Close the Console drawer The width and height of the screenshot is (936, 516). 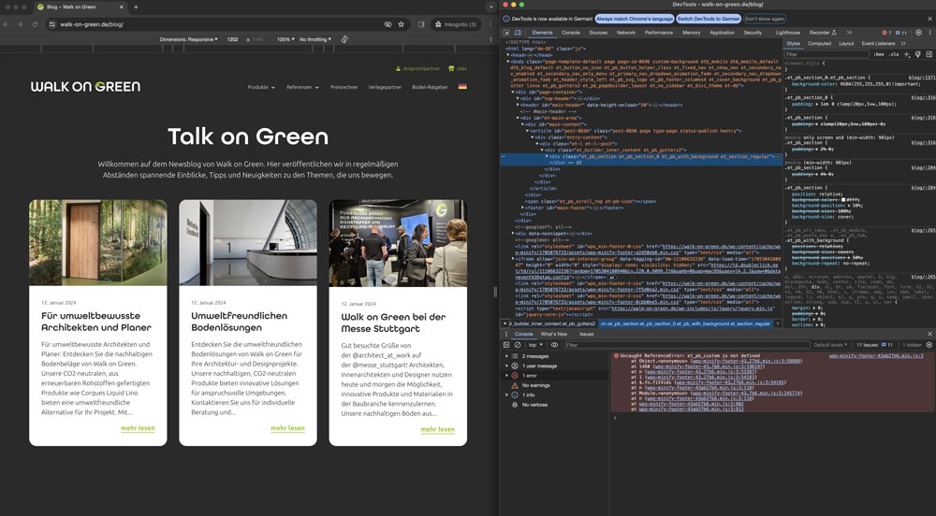(x=929, y=335)
